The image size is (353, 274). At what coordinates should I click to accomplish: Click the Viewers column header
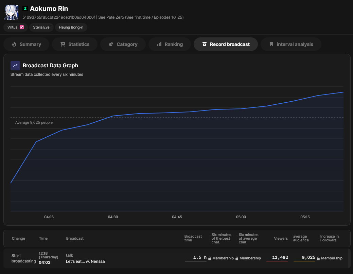click(x=281, y=238)
